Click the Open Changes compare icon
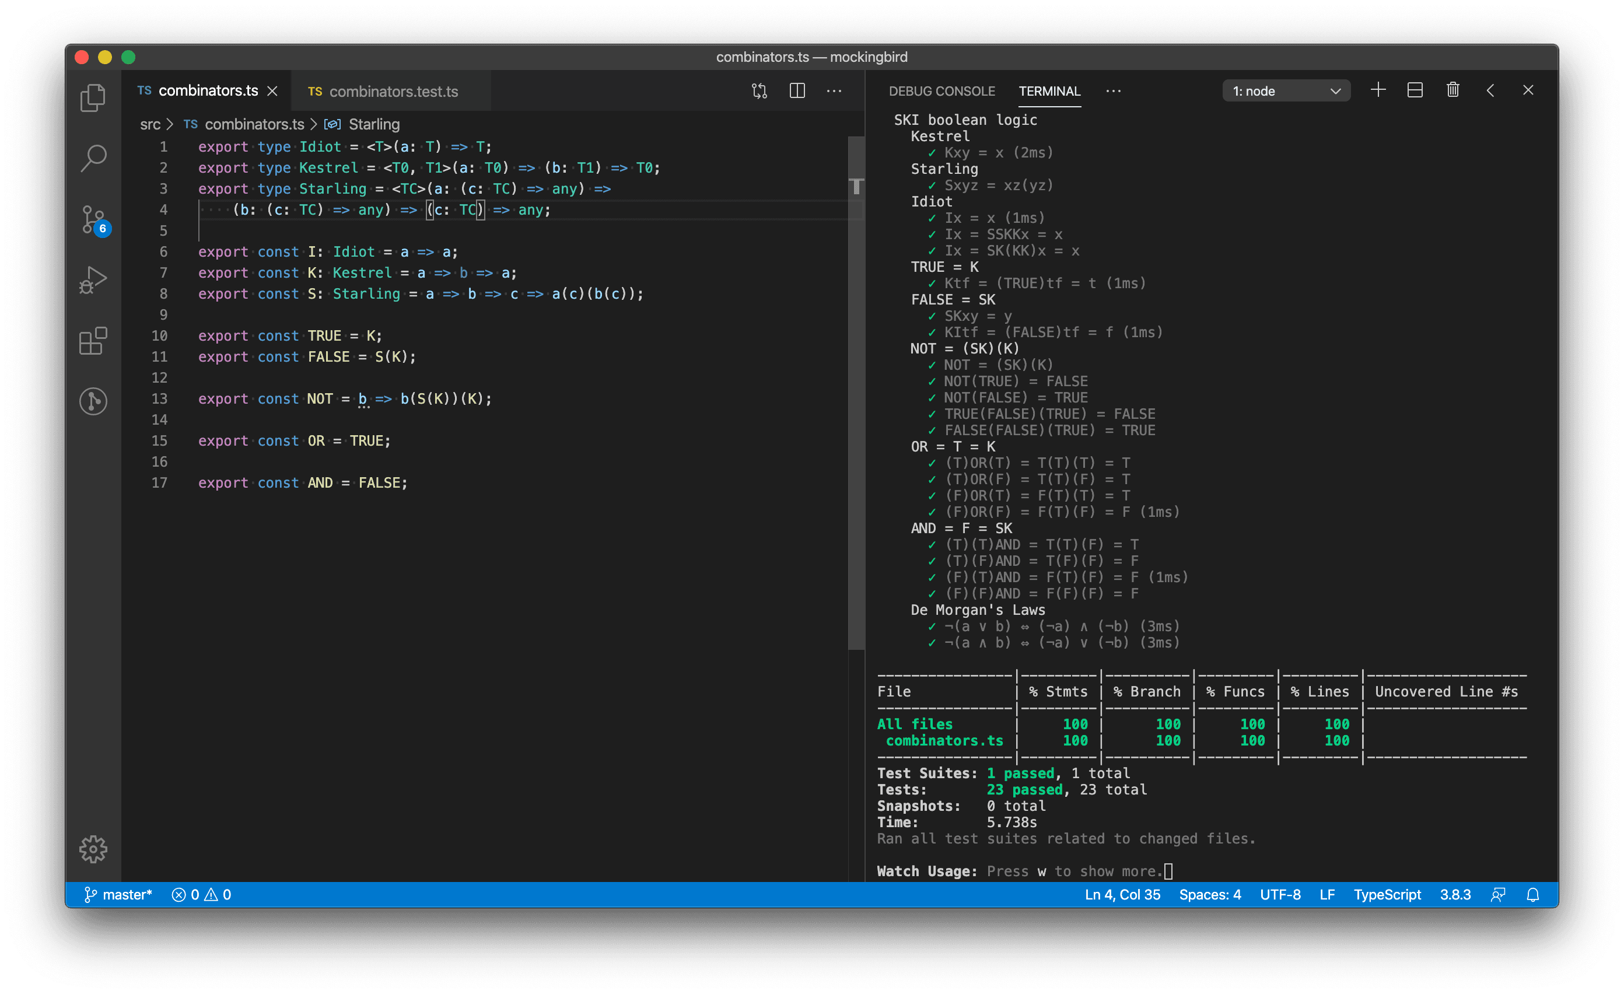This screenshot has height=994, width=1624. [x=759, y=91]
